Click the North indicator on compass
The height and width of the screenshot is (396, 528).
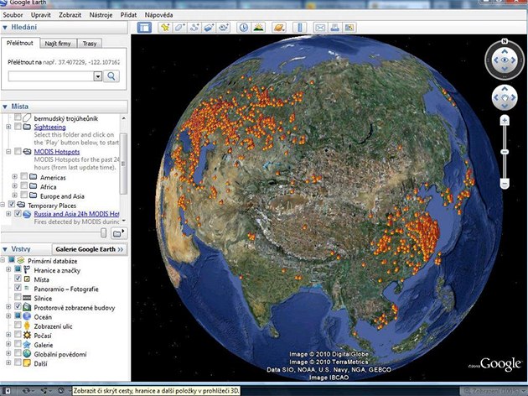tap(505, 41)
